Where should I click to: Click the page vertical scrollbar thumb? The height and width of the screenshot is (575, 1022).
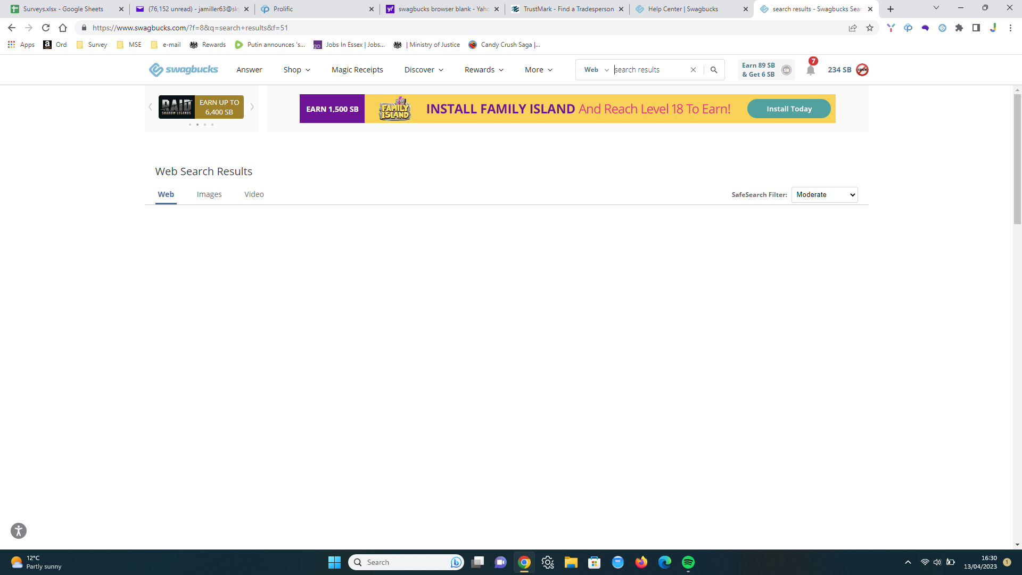(x=1017, y=159)
